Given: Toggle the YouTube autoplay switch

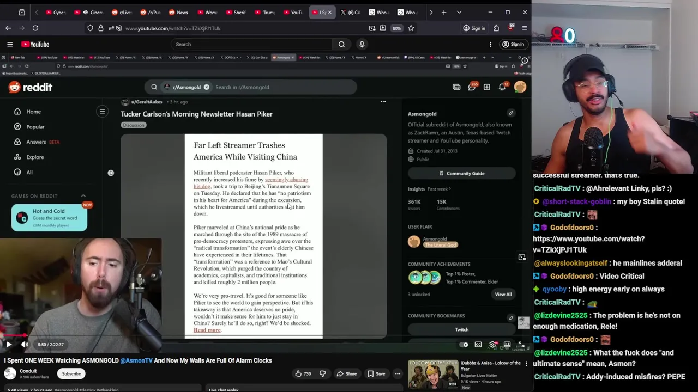Looking at the screenshot, I should pos(464,344).
